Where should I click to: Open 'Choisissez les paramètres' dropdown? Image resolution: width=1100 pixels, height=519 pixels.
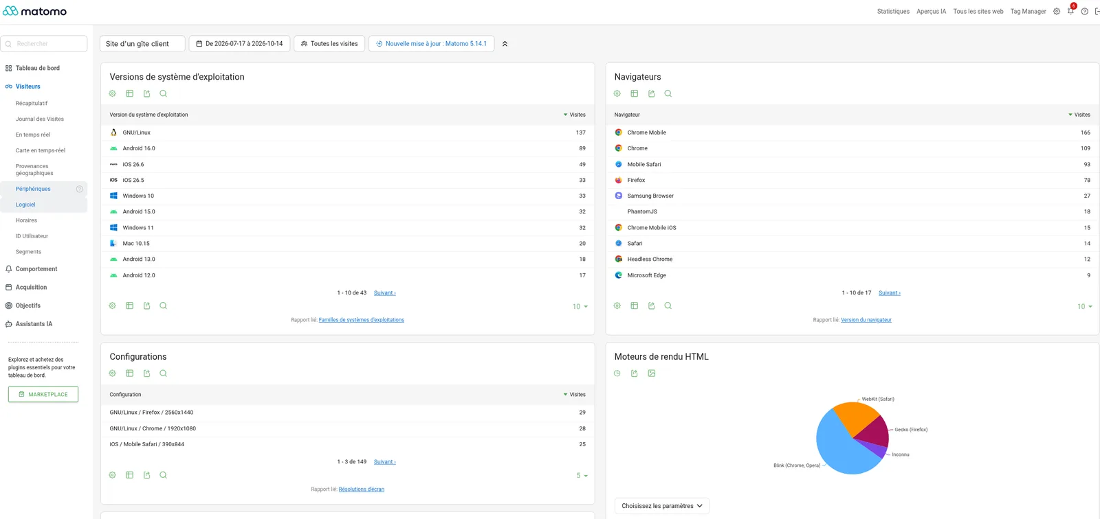point(661,506)
